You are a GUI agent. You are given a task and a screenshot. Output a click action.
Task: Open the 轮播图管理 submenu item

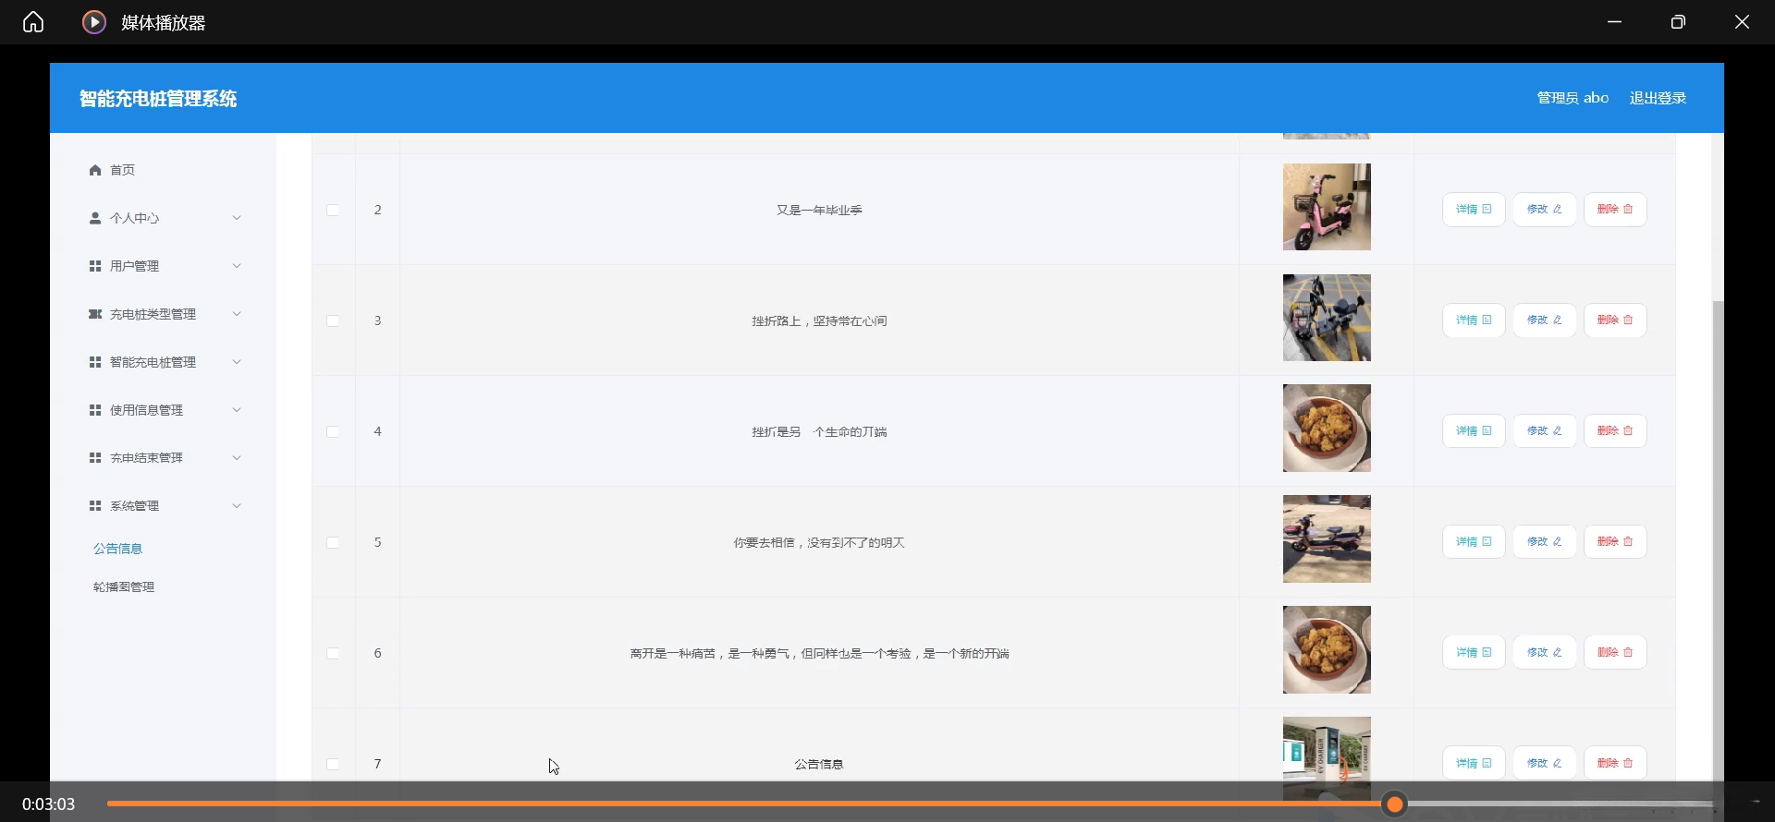pos(124,587)
